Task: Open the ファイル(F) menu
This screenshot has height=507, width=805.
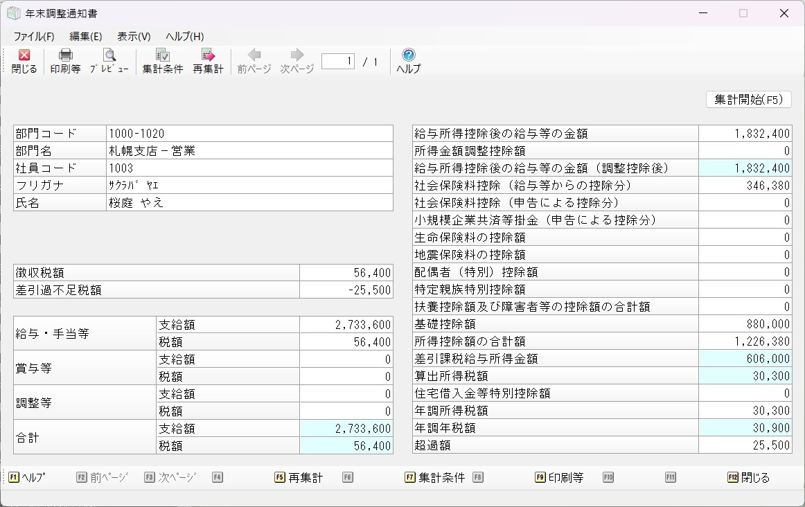Action: (x=34, y=37)
